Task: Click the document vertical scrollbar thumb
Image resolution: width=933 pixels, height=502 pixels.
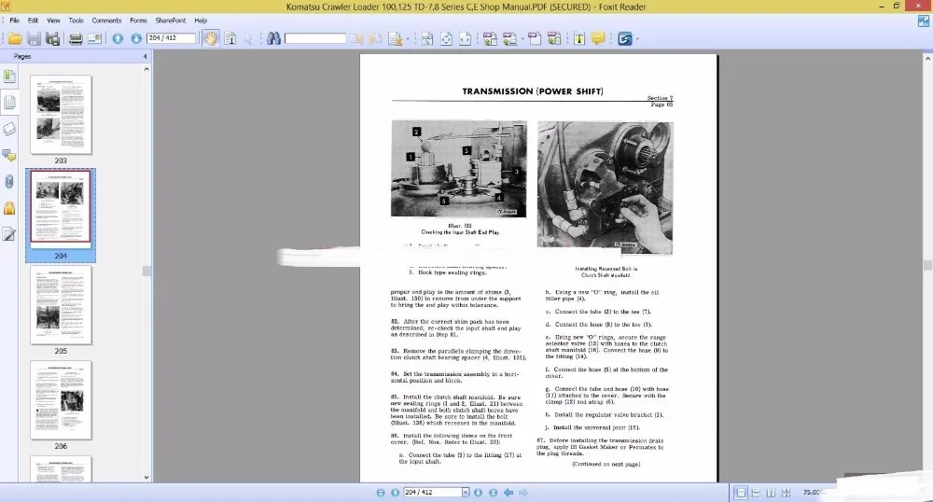Action: pyautogui.click(x=927, y=265)
